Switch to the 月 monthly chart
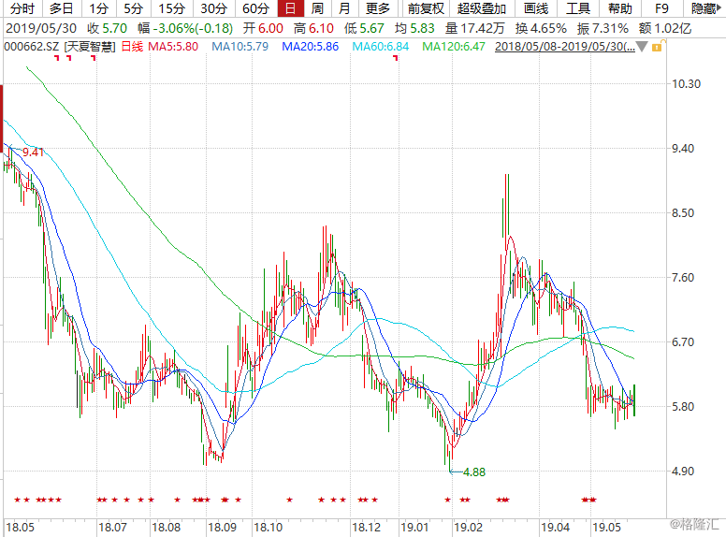 click(344, 8)
